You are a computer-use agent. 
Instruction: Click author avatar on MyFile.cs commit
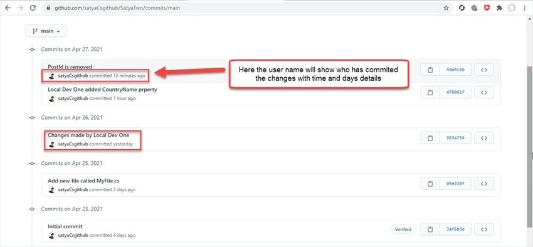(51, 190)
